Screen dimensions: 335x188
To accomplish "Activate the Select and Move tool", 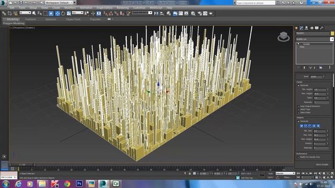I will point(57,14).
